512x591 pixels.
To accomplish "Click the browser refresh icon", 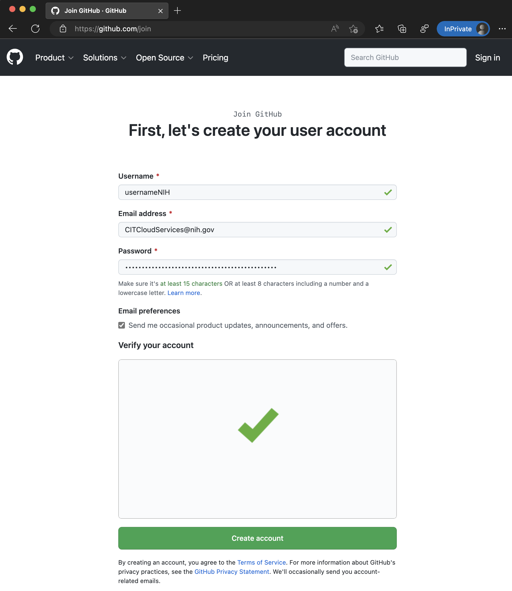I will (x=35, y=29).
